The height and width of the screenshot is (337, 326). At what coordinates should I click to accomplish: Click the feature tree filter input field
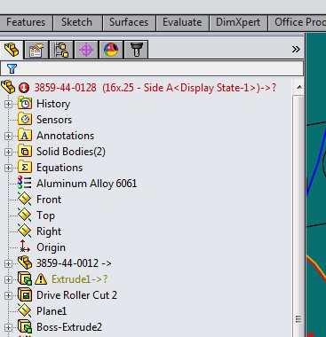coord(152,68)
